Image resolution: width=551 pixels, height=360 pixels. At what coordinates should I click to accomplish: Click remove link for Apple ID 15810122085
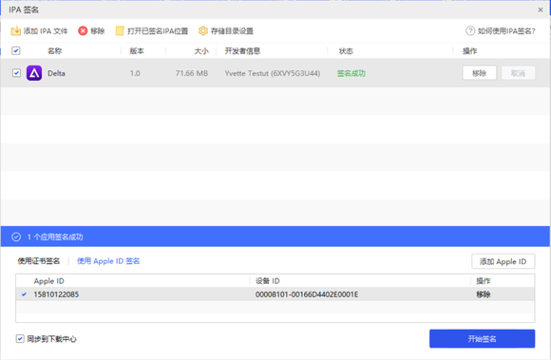[484, 294]
